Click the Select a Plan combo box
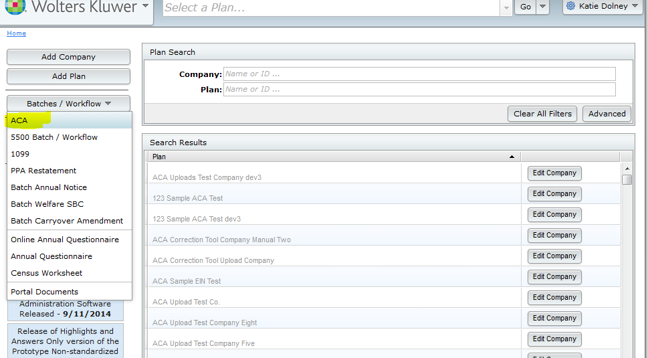The image size is (648, 358). point(332,7)
